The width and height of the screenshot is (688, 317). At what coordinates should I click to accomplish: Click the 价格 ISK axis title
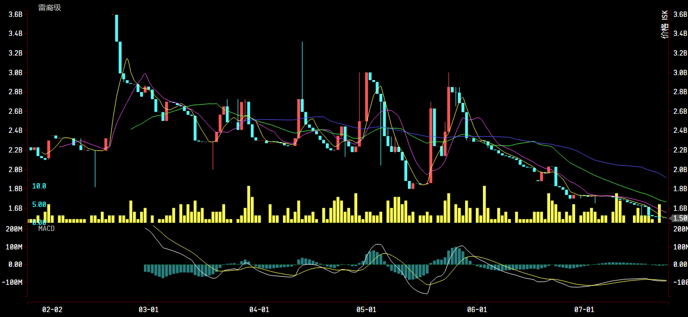pyautogui.click(x=665, y=25)
